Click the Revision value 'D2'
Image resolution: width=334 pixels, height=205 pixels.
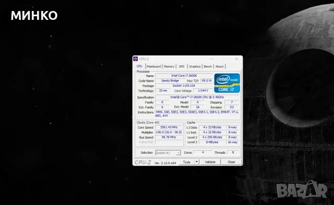[x=232, y=107]
